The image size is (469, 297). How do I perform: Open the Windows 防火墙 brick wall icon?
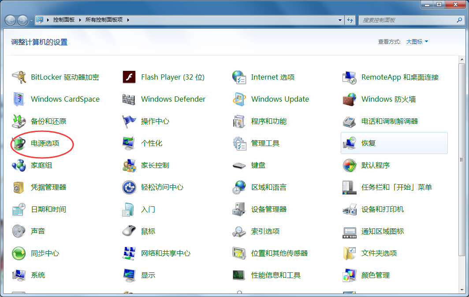[x=350, y=99]
